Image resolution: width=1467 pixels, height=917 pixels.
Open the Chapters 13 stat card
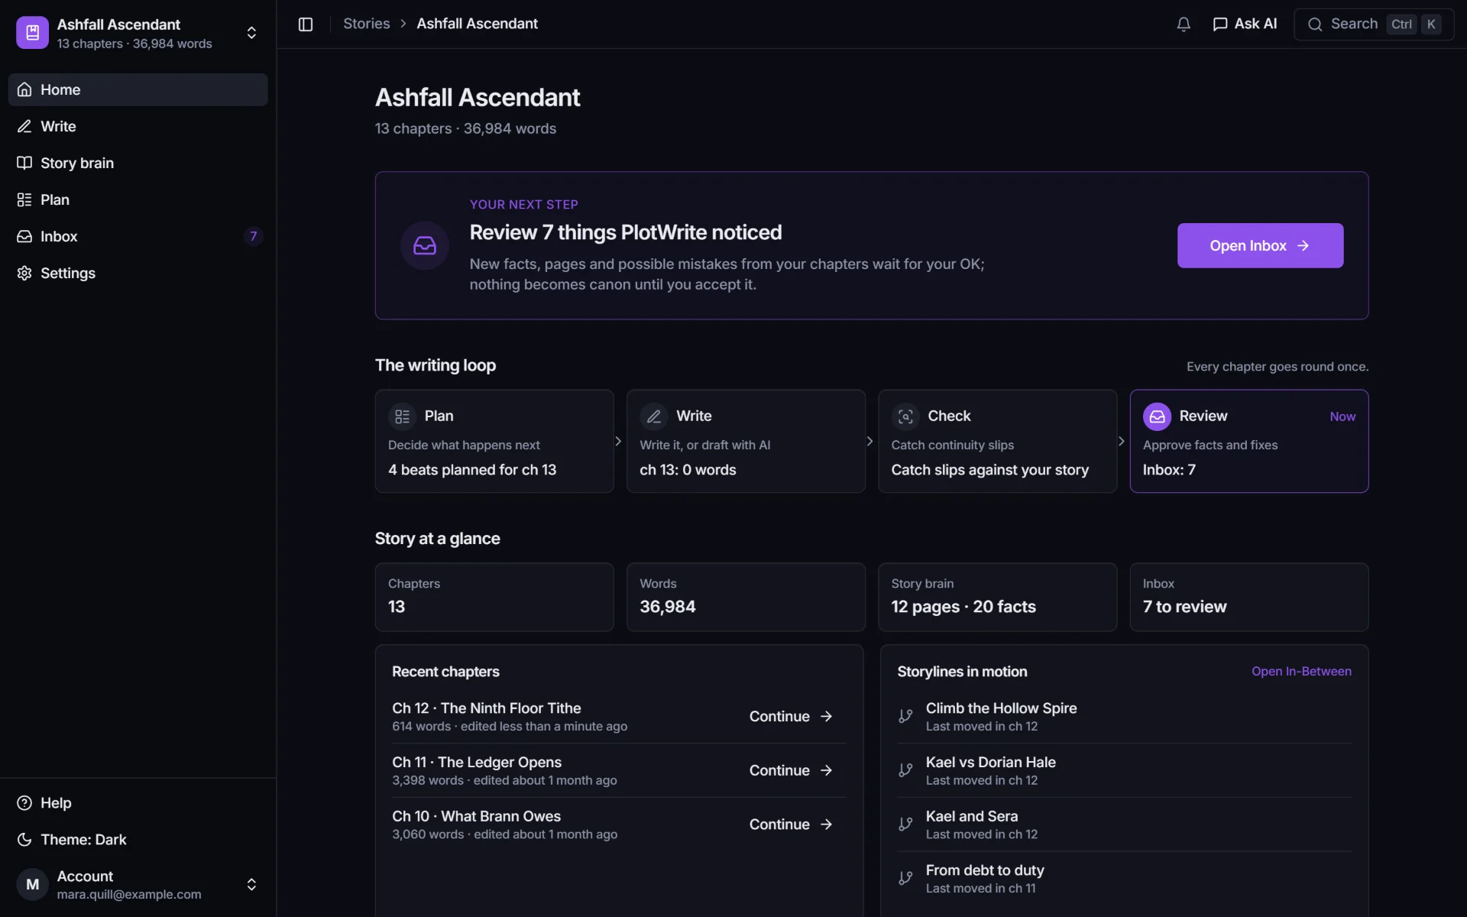[x=494, y=597]
